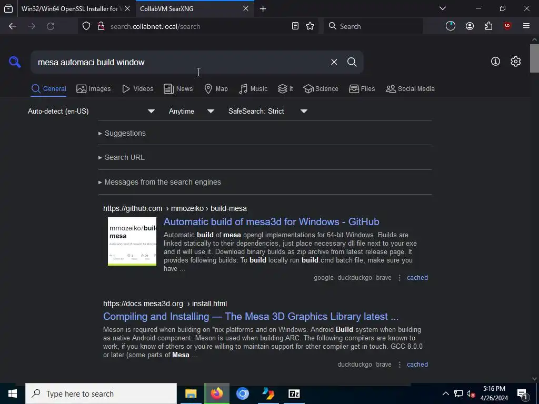The image size is (539, 404).
Task: Switch to Videos category
Action: (137, 88)
